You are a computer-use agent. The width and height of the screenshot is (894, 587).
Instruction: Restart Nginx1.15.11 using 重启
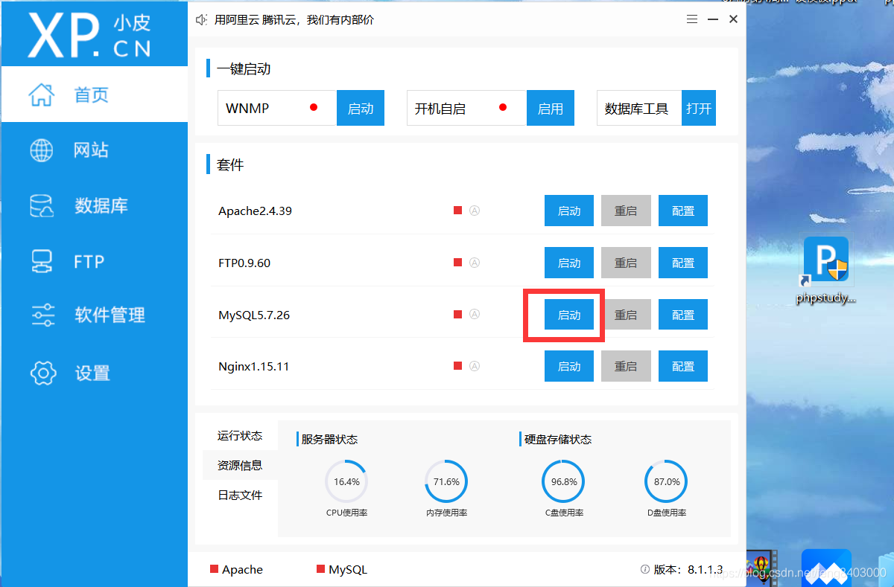[626, 366]
